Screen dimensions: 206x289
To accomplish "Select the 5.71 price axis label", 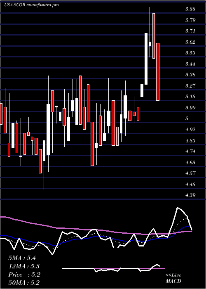I will (190, 31).
